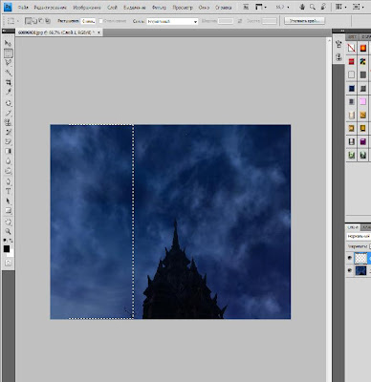The image size is (371, 382).
Task: Click the Rotate View tool in application bar
Action: pyautogui.click(x=323, y=7)
